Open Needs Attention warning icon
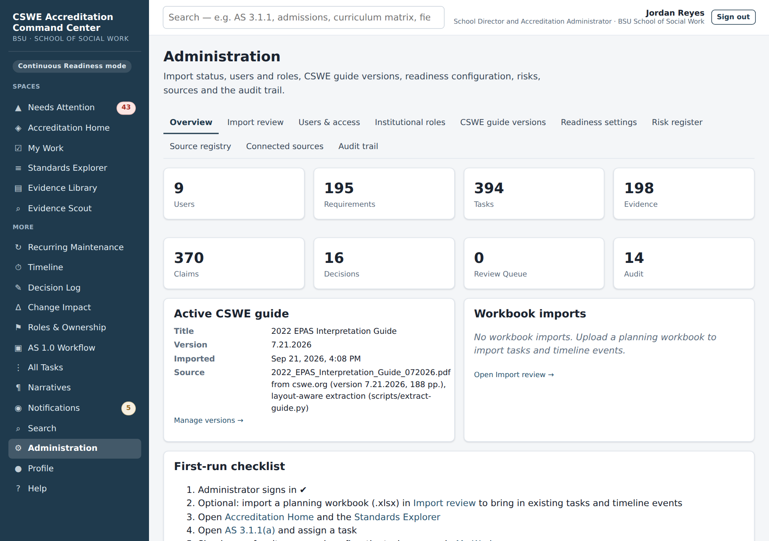 click(x=18, y=108)
